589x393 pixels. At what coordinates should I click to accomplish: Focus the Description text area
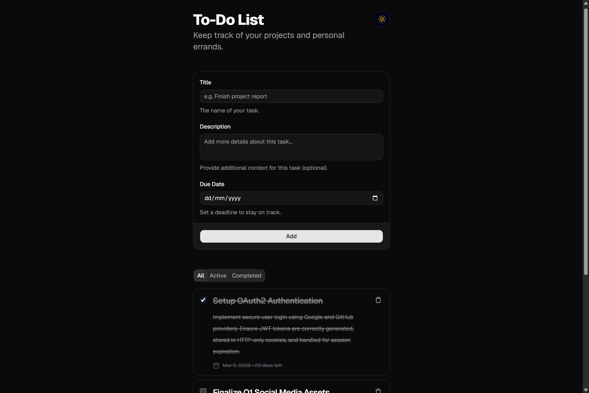point(291,147)
